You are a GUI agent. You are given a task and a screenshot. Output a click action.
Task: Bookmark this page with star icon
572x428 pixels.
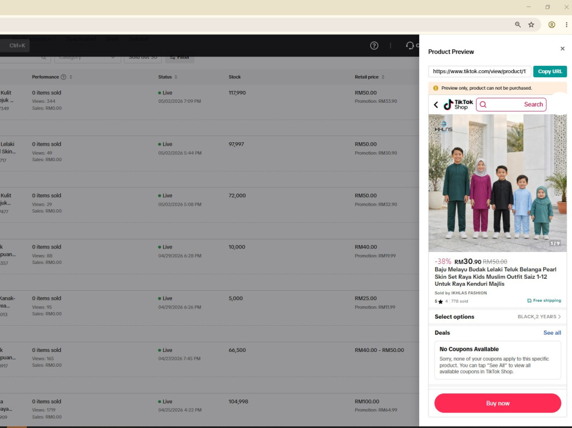click(531, 25)
